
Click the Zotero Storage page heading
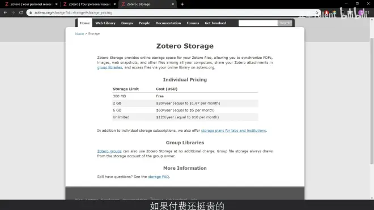(x=185, y=46)
